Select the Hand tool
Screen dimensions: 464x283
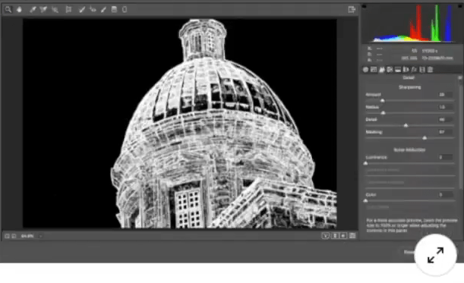pyautogui.click(x=19, y=9)
